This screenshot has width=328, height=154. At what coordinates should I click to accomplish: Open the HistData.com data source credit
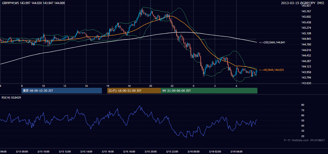click(x=304, y=140)
